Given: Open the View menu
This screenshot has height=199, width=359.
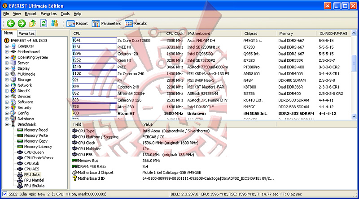Looking at the screenshot, I should coord(17,14).
